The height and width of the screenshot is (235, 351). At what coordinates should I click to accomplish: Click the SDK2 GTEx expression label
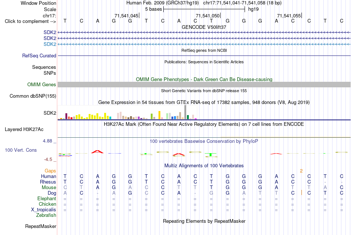[50, 113]
